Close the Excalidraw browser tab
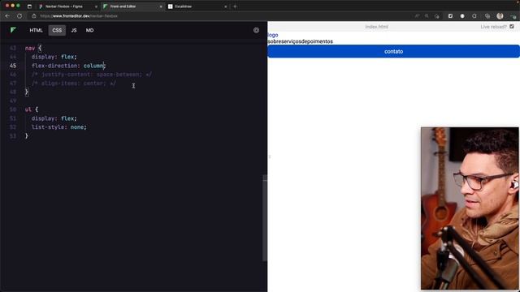 click(226, 6)
